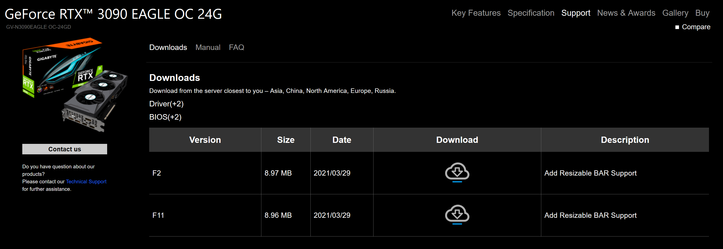Expand the BIOS(+2) section
This screenshot has width=723, height=249.
[x=165, y=117]
